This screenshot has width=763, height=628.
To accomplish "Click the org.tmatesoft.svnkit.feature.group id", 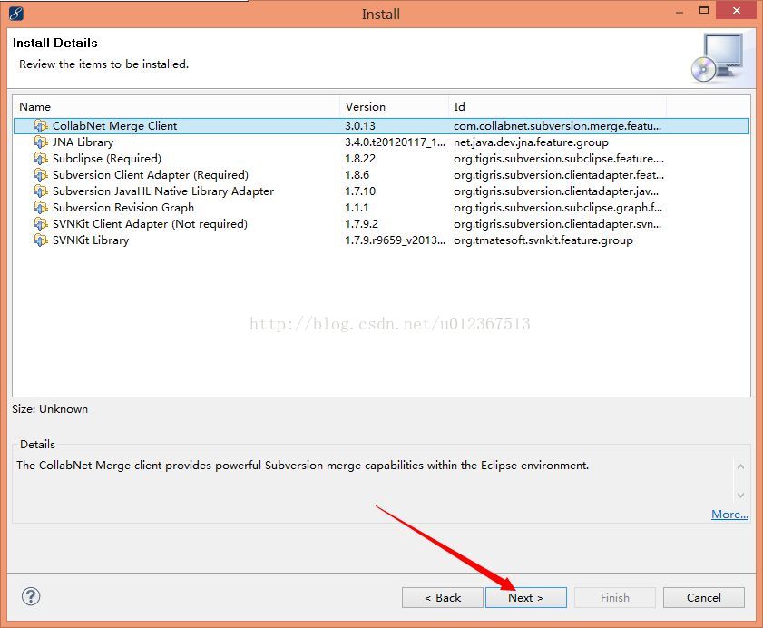I will click(x=543, y=240).
